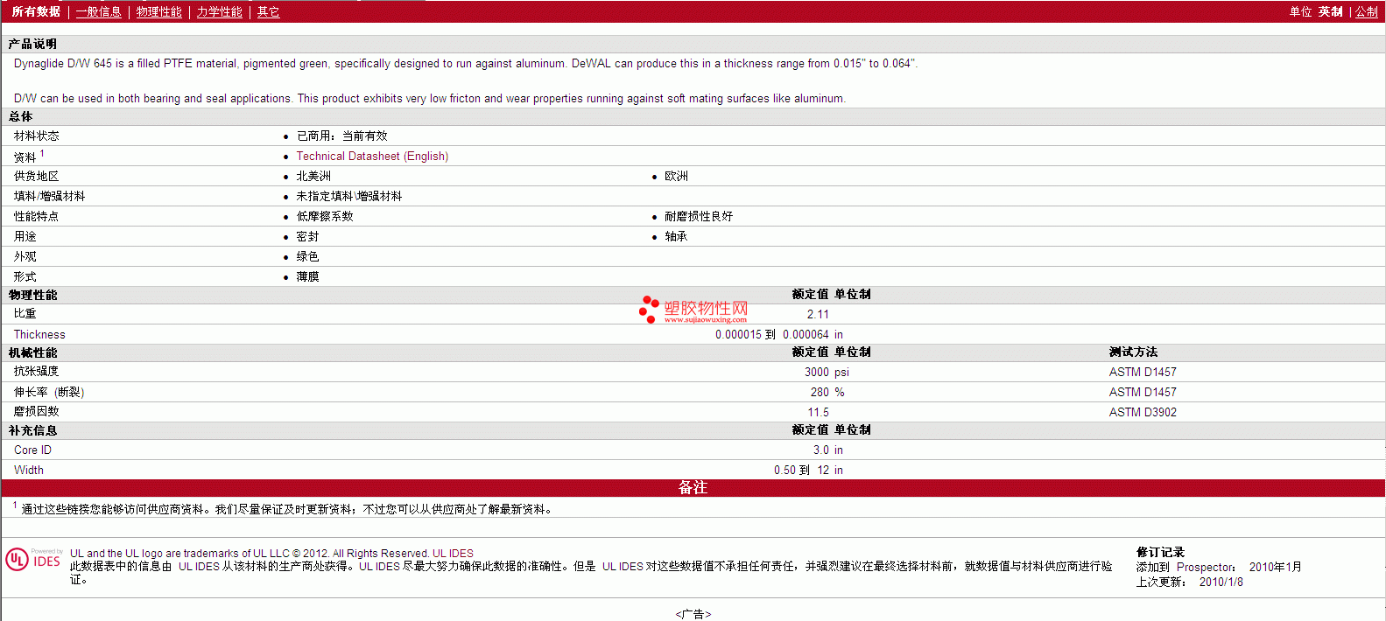Click ASTM D3902 test method
The image size is (1386, 621).
pos(1143,412)
